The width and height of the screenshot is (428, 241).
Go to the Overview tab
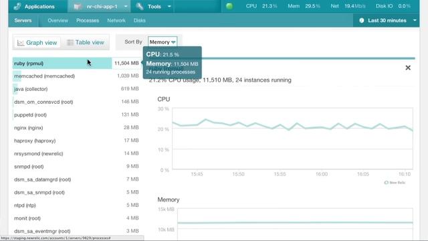[x=58, y=21]
